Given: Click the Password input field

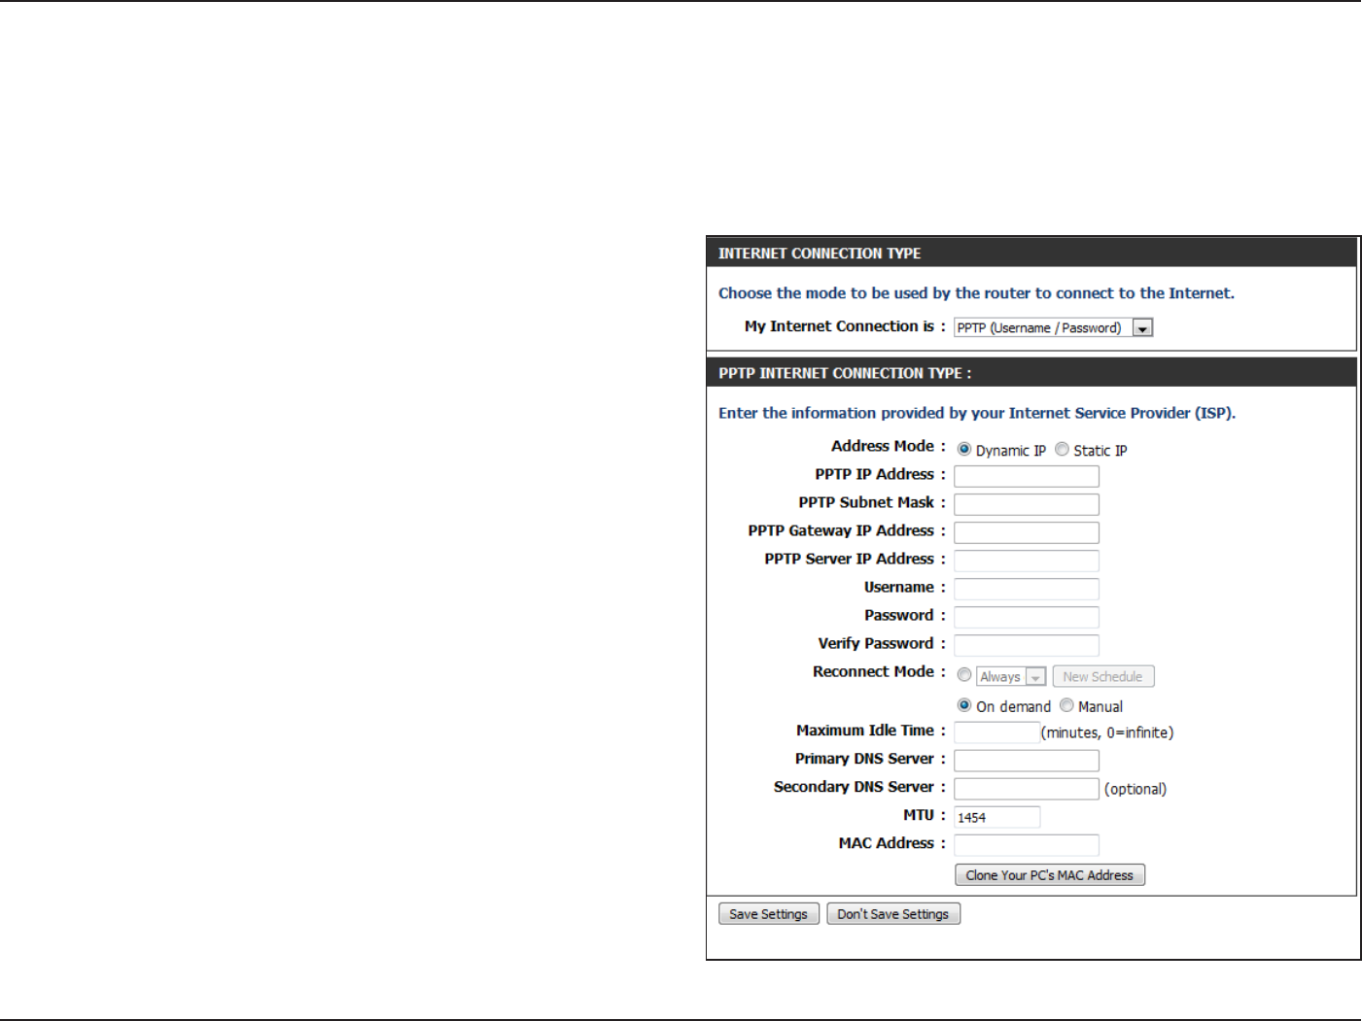Looking at the screenshot, I should 1027,617.
